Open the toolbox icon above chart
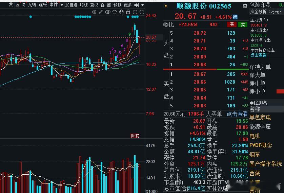284x193 pixels. tap(115, 12)
